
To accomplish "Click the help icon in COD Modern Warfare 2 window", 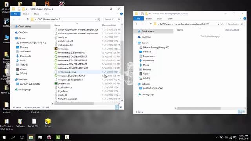I will [122, 14].
